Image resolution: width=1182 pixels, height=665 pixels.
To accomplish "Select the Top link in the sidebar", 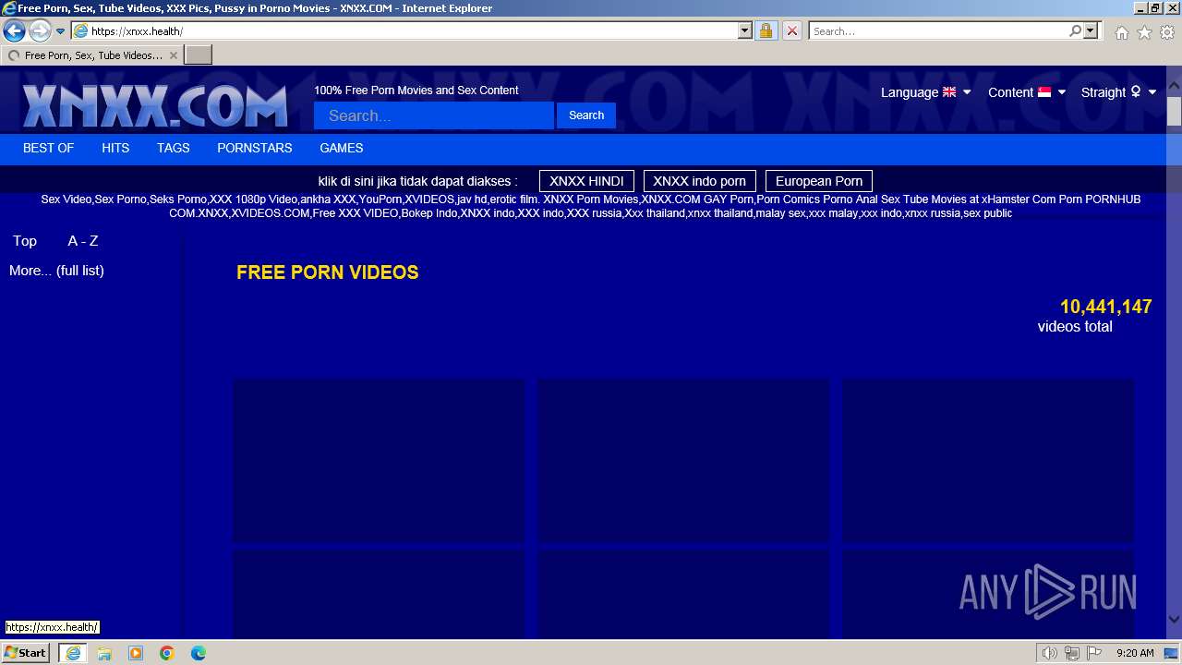I will coord(25,241).
